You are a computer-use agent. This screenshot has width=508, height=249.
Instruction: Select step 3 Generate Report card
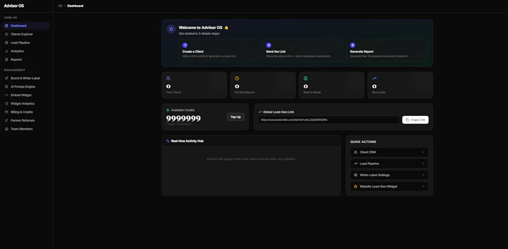tap(387, 50)
